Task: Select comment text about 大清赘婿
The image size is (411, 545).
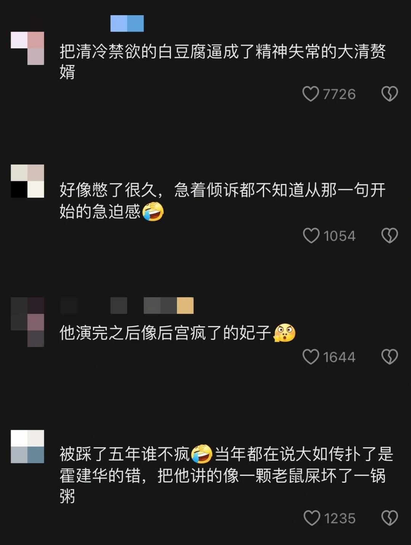Action: coord(223,62)
